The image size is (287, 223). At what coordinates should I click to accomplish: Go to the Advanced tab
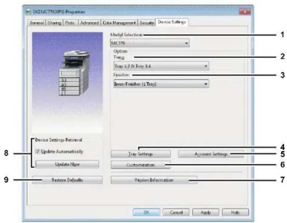click(x=89, y=23)
